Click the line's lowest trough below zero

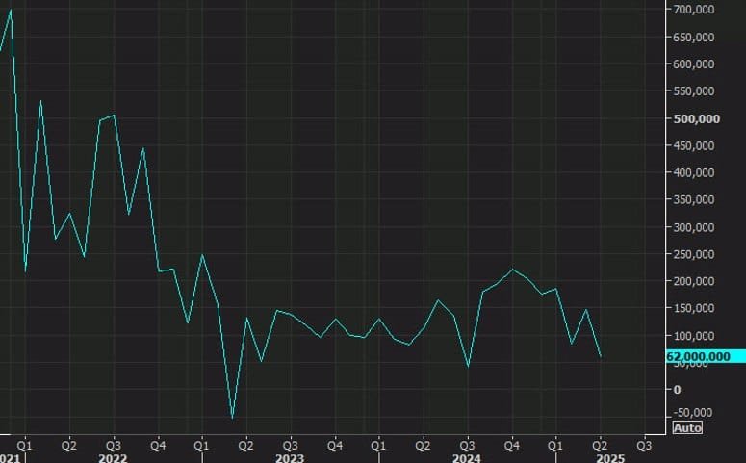point(232,418)
